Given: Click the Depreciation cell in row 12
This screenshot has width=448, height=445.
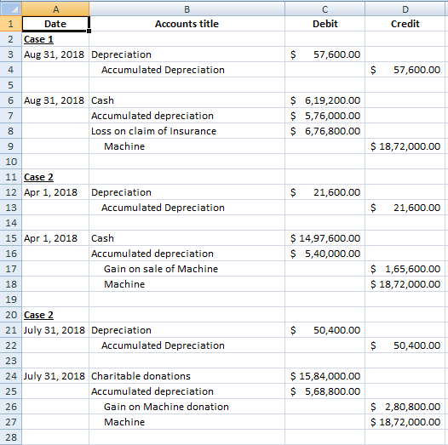Looking at the screenshot, I should pyautogui.click(x=187, y=192).
